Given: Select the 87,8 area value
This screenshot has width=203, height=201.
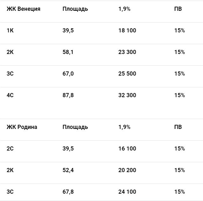Looking at the screenshot, I should [68, 95].
